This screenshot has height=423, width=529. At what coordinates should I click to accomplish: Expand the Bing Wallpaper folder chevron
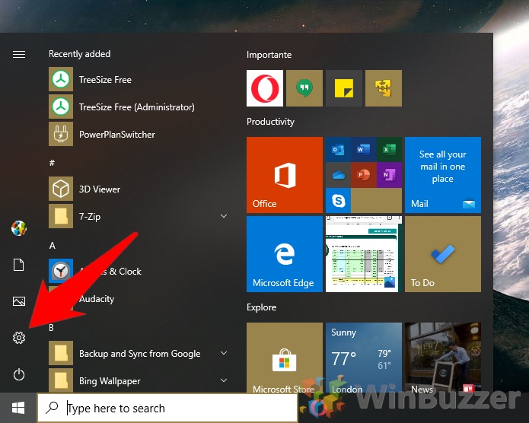point(224,380)
